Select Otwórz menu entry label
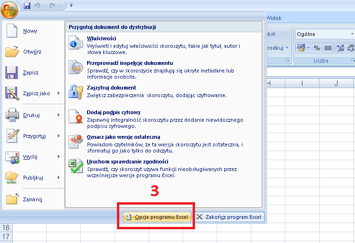 point(32,52)
